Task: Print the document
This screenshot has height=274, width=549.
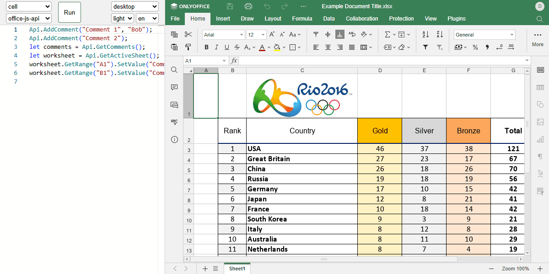Action: pyautogui.click(x=248, y=6)
